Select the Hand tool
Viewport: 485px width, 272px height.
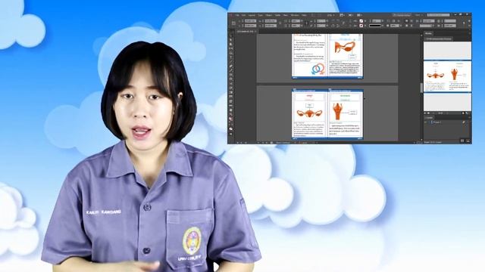231,110
